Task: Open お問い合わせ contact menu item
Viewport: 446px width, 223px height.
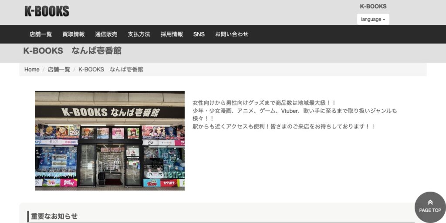Action: tap(232, 34)
